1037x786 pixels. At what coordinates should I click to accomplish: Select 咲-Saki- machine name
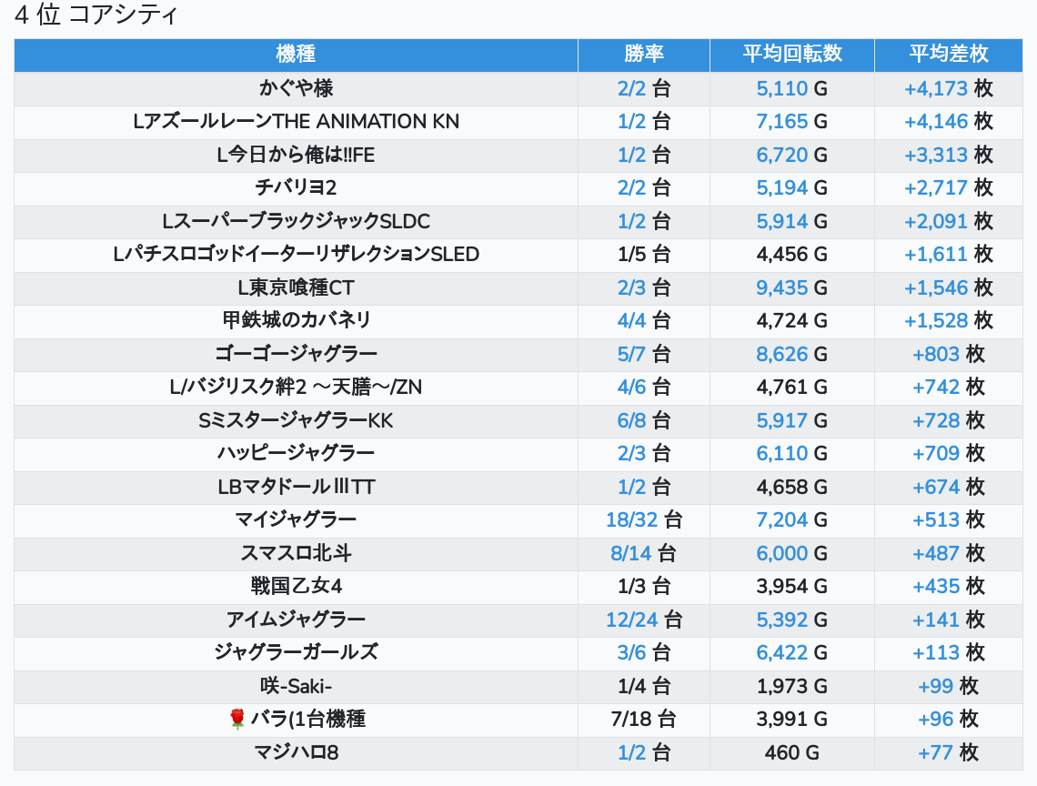[x=296, y=686]
